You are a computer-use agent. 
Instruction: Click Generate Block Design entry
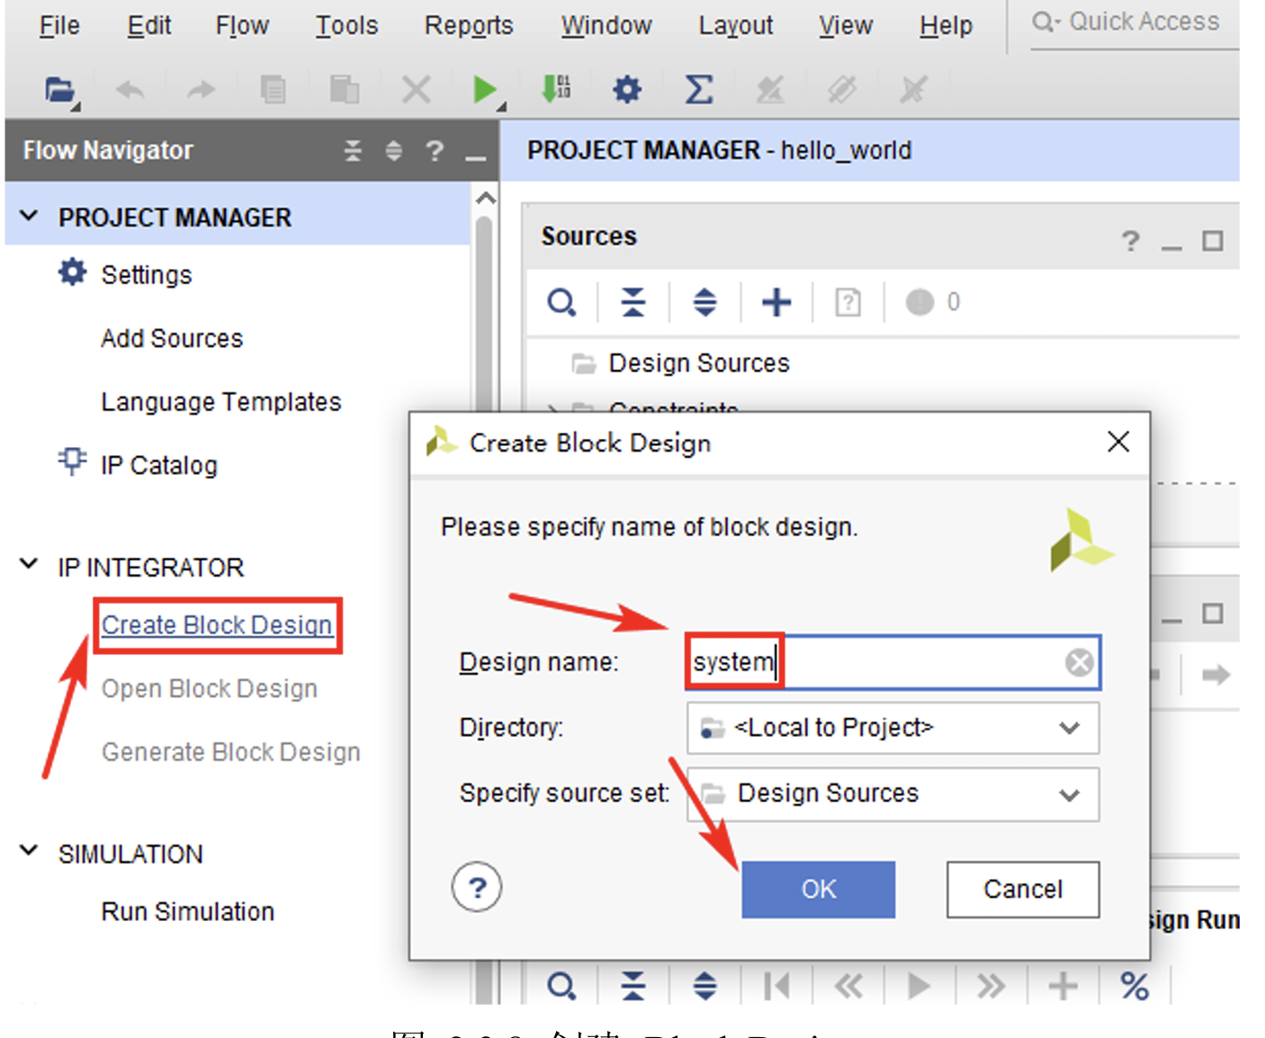230,752
